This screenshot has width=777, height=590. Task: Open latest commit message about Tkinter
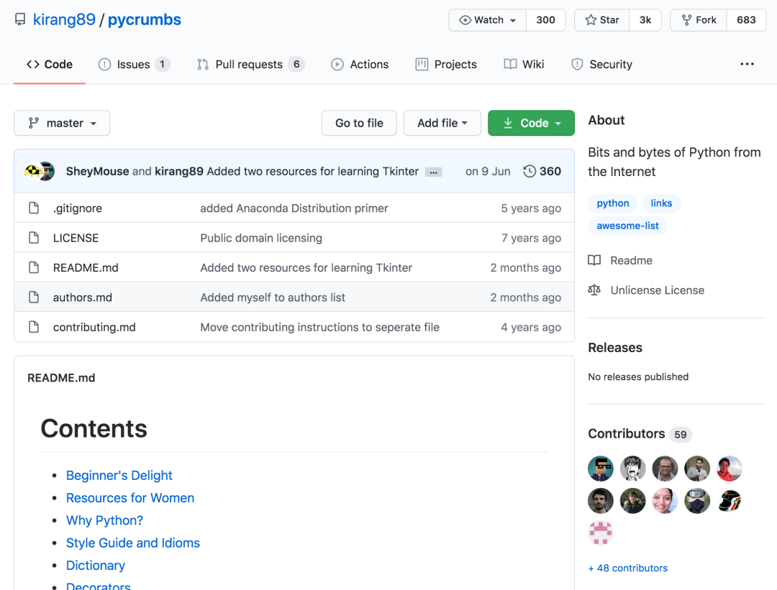pyautogui.click(x=313, y=171)
